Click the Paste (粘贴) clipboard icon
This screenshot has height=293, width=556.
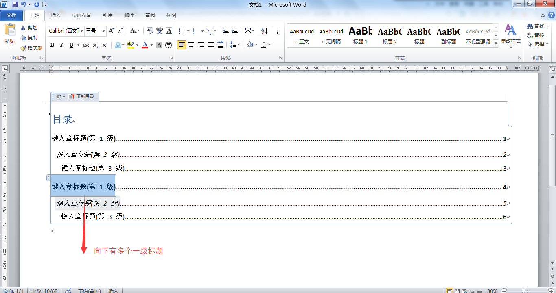(x=10, y=30)
